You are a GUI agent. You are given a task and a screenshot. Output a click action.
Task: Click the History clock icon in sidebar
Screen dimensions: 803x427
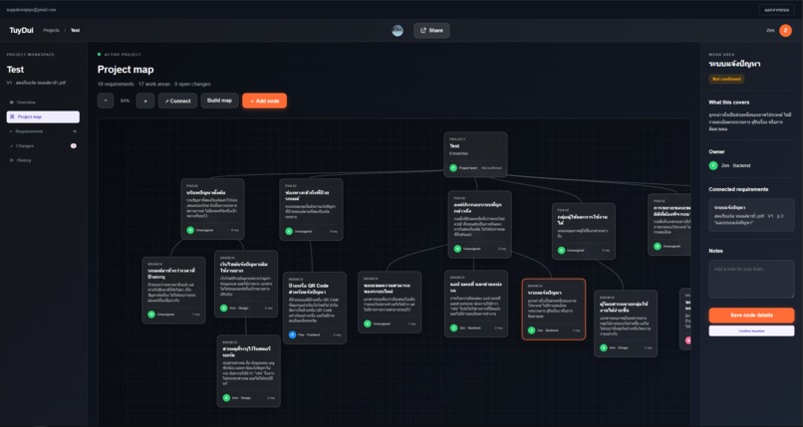click(x=12, y=160)
